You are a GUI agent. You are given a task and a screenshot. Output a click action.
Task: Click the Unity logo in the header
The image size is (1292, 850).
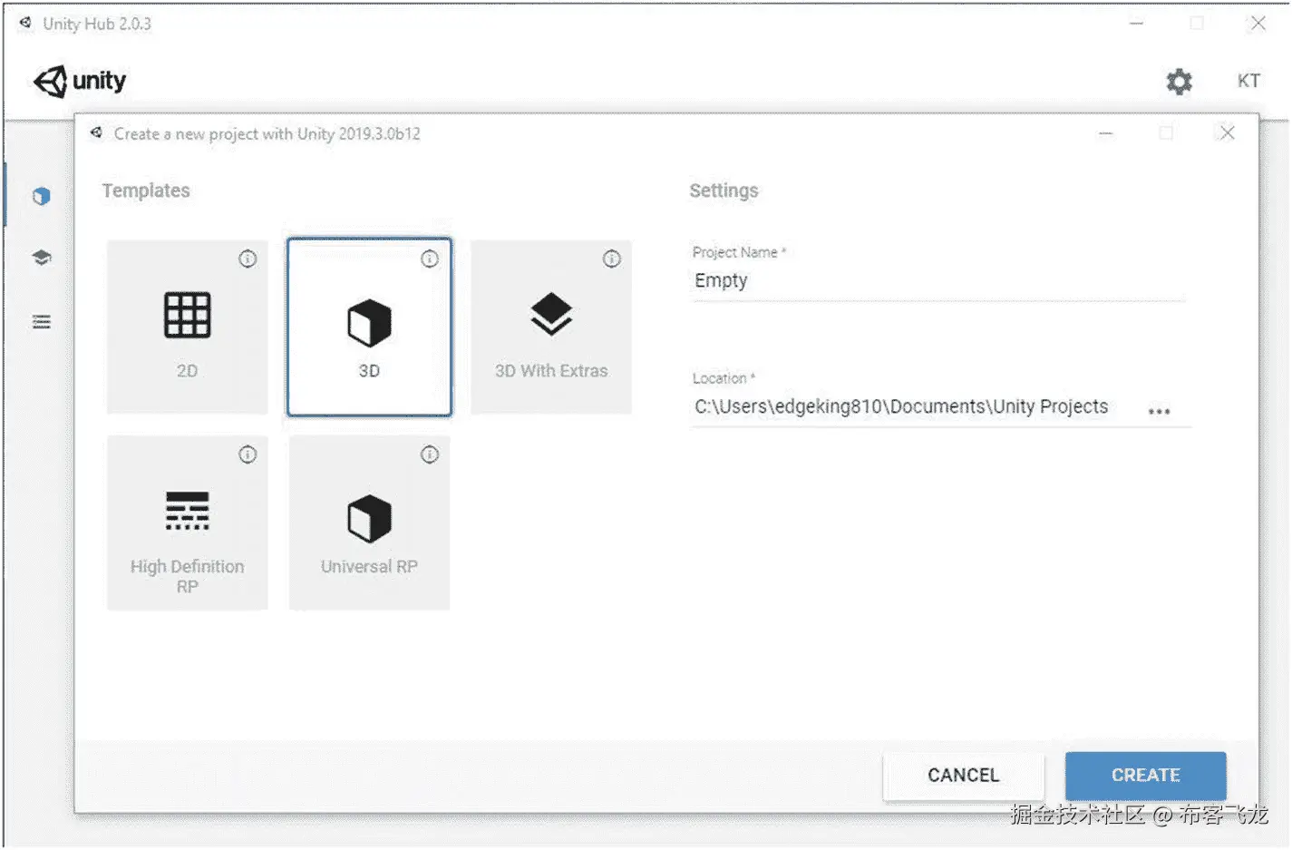pyautogui.click(x=80, y=81)
